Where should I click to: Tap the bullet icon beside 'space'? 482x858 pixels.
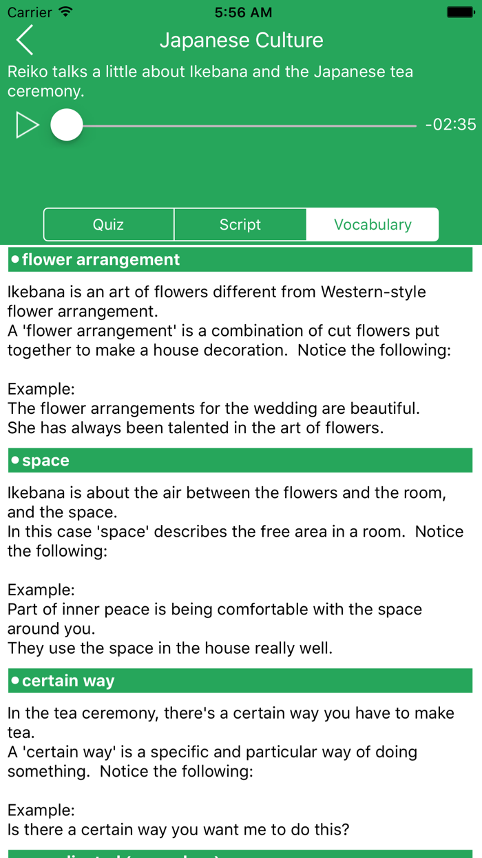coord(14,459)
